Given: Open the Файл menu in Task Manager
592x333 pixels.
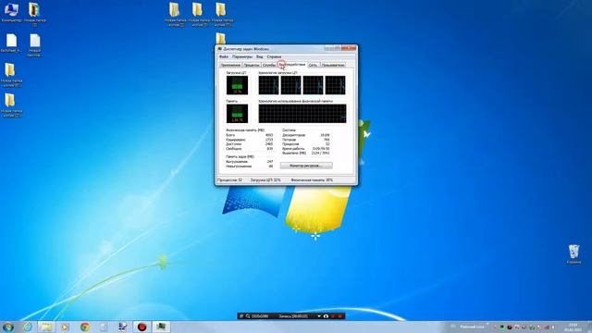Looking at the screenshot, I should tap(224, 56).
